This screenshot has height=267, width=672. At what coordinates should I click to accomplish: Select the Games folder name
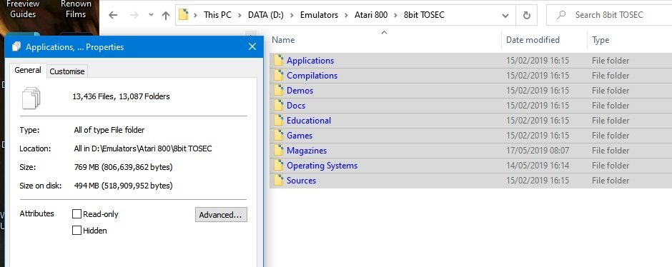[x=300, y=135]
